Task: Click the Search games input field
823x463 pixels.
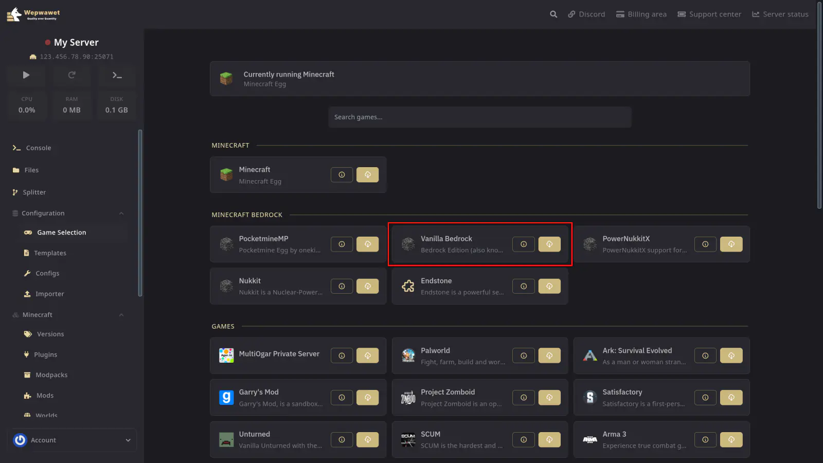Action: click(479, 117)
